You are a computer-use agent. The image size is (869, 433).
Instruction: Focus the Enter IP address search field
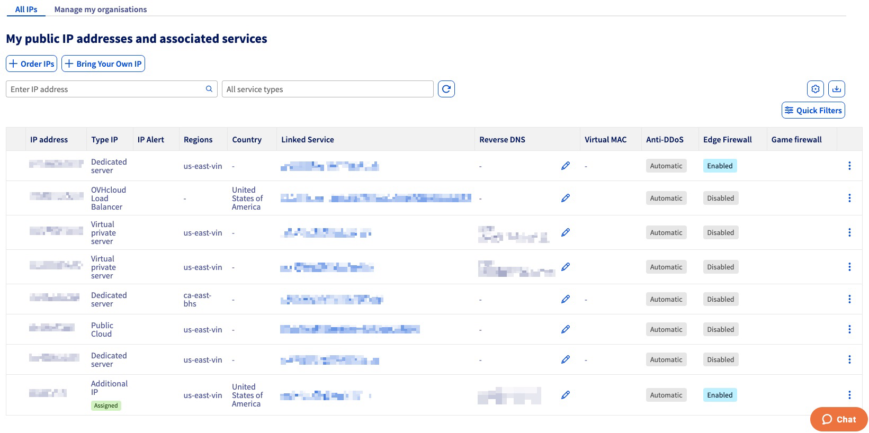pyautogui.click(x=112, y=89)
